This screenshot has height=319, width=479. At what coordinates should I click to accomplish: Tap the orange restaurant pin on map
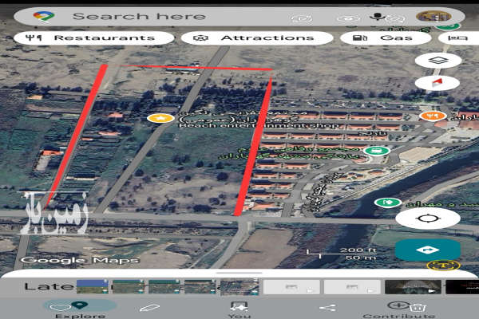tap(431, 116)
